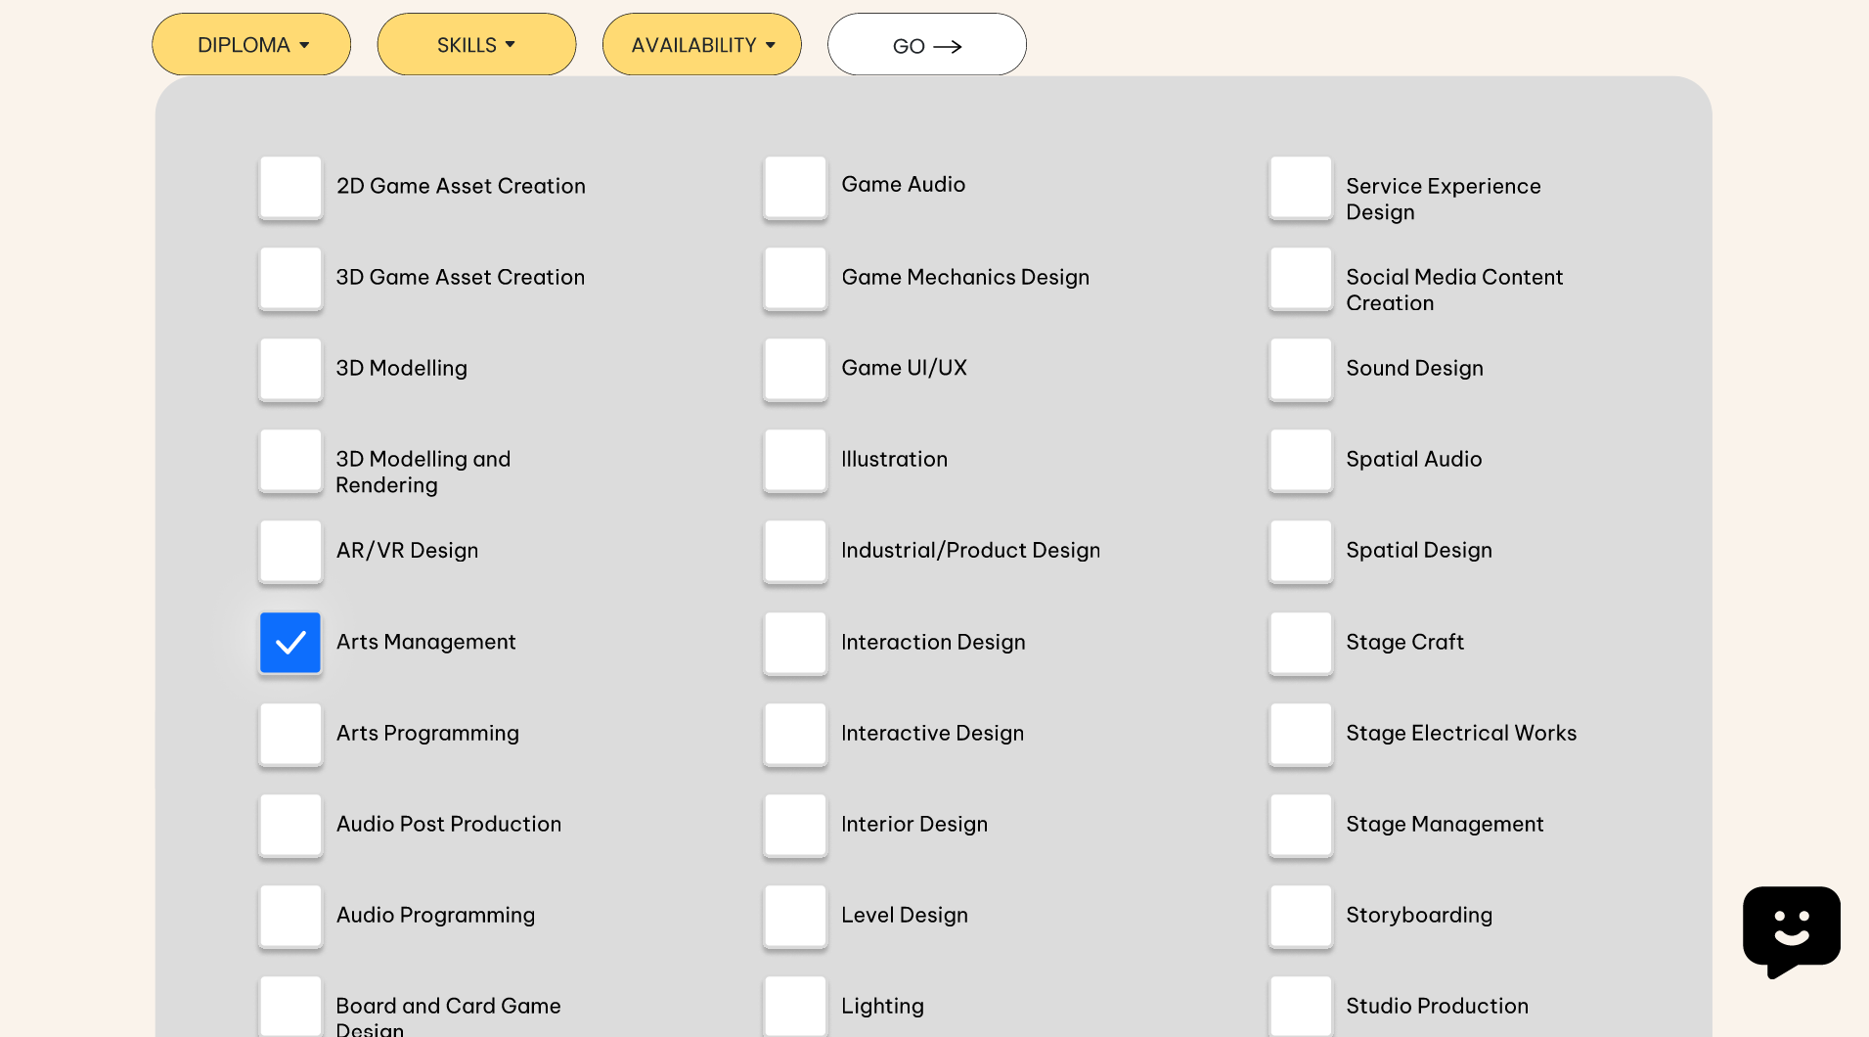Click the GO arrow button
Viewport: 1869px width, 1037px height.
coord(926,45)
